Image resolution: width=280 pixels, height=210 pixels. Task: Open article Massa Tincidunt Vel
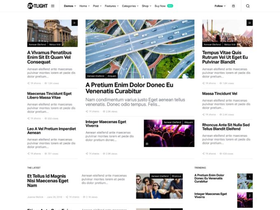click(219, 93)
